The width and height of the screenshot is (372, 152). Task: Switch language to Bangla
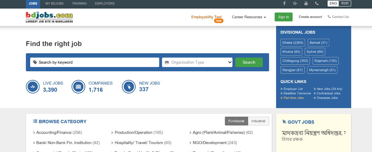[x=345, y=3]
